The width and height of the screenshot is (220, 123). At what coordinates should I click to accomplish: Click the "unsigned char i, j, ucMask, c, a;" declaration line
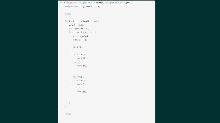pyautogui.click(x=82, y=6)
